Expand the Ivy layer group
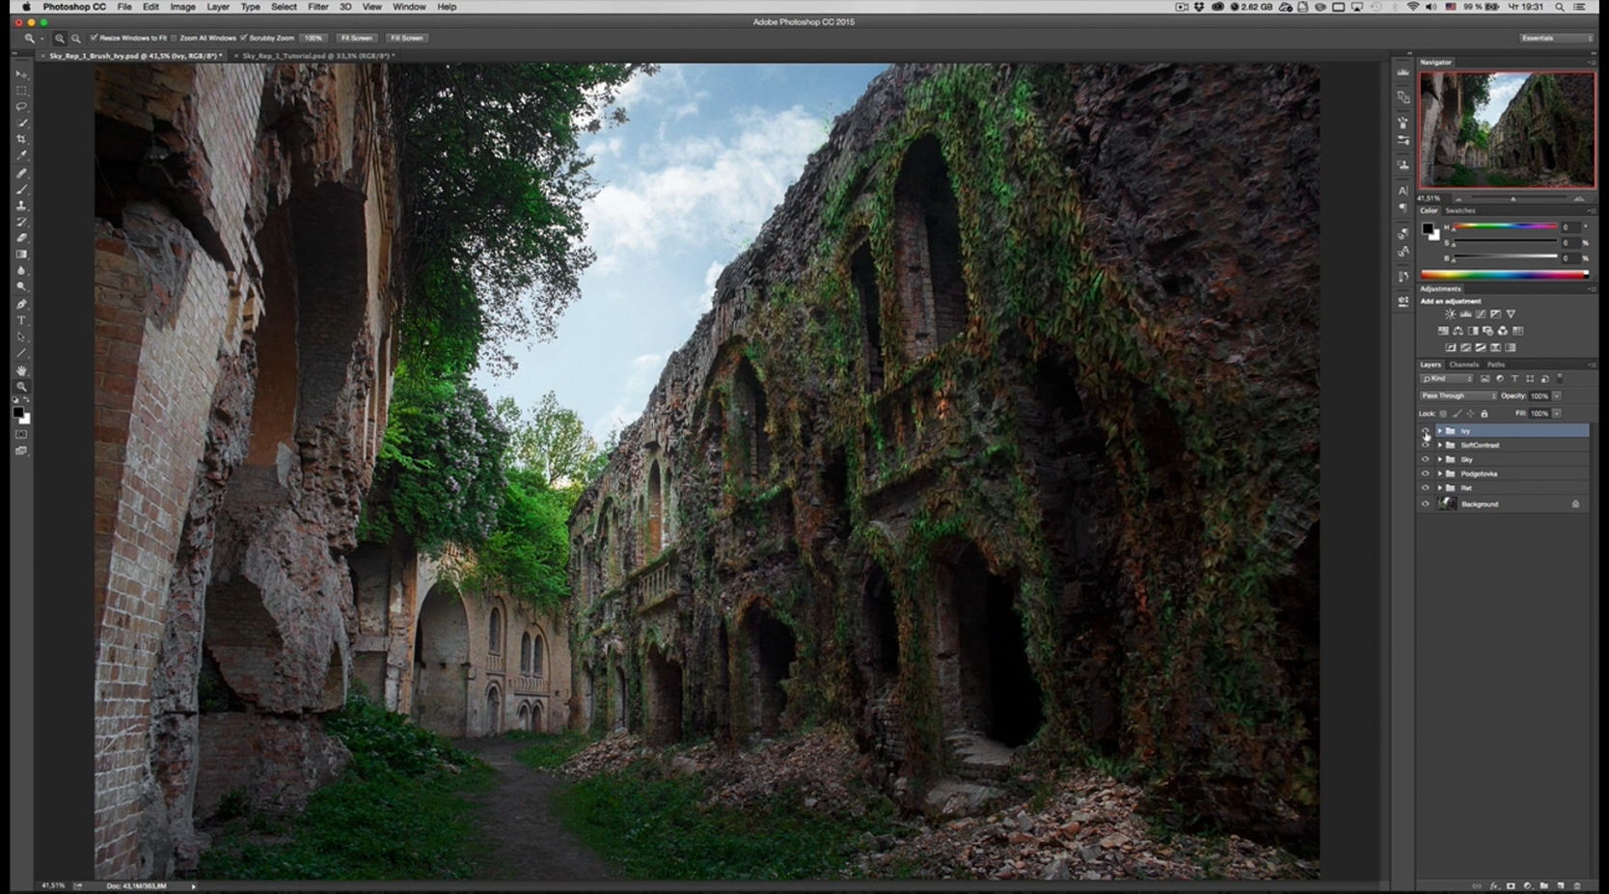This screenshot has height=894, width=1609. coord(1439,431)
